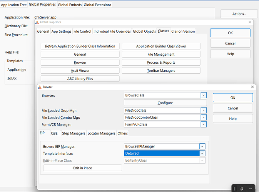Go to the Global Embeds tab
259x192 pixels.
(x=69, y=5)
